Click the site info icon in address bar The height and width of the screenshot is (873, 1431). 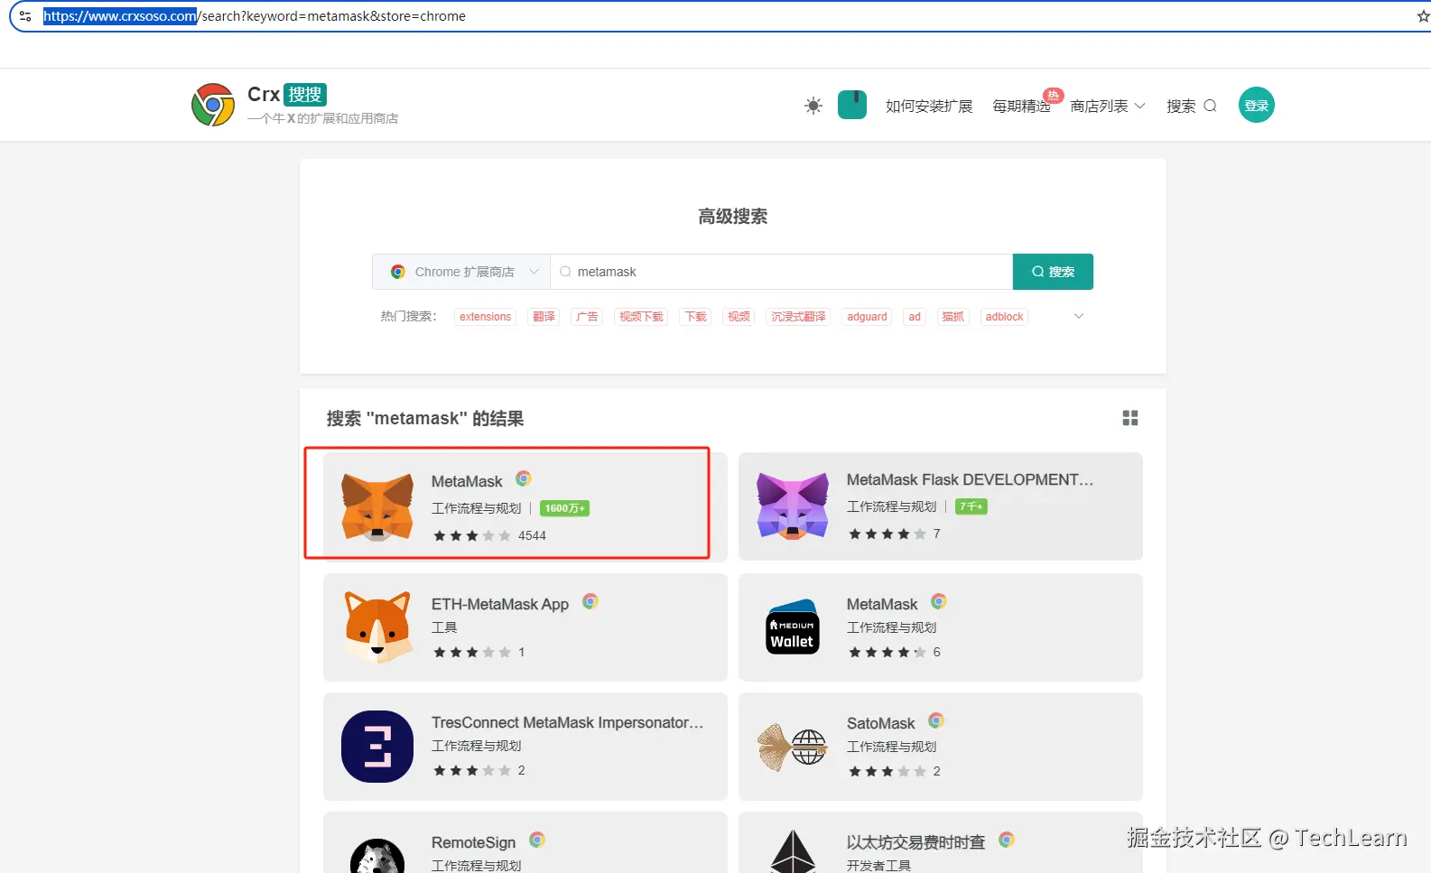coord(25,16)
